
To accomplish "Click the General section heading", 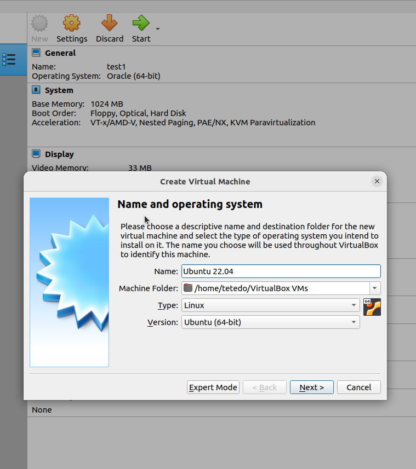I will click(60, 53).
